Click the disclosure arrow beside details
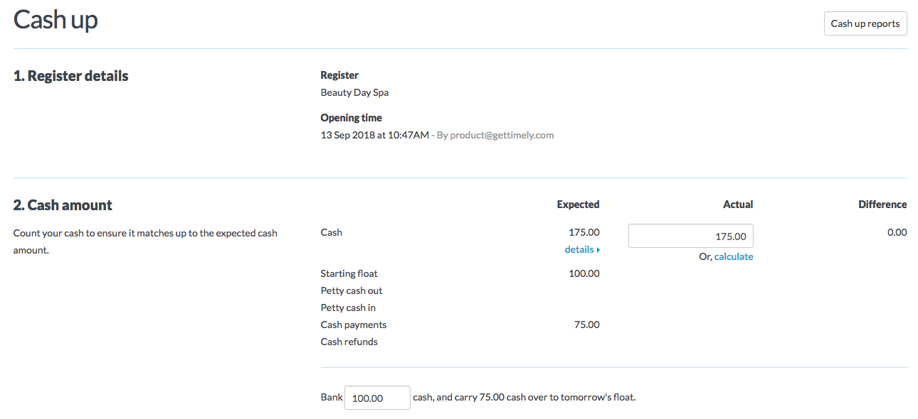Screen dimensions: 918x419 (598, 249)
